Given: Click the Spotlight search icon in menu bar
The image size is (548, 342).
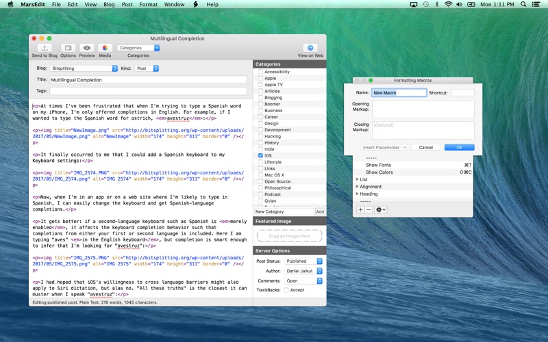Looking at the screenshot, I should [x=524, y=5].
